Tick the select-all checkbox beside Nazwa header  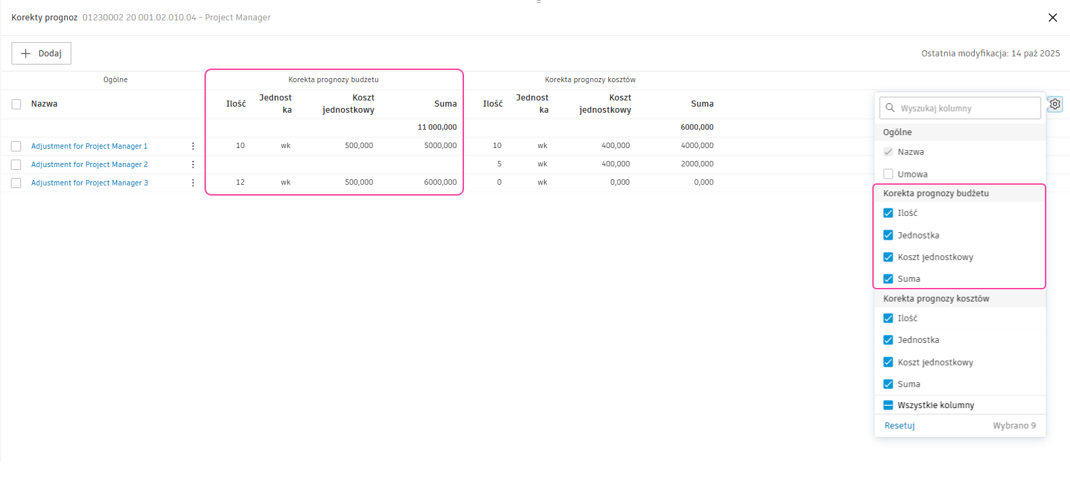tap(16, 104)
